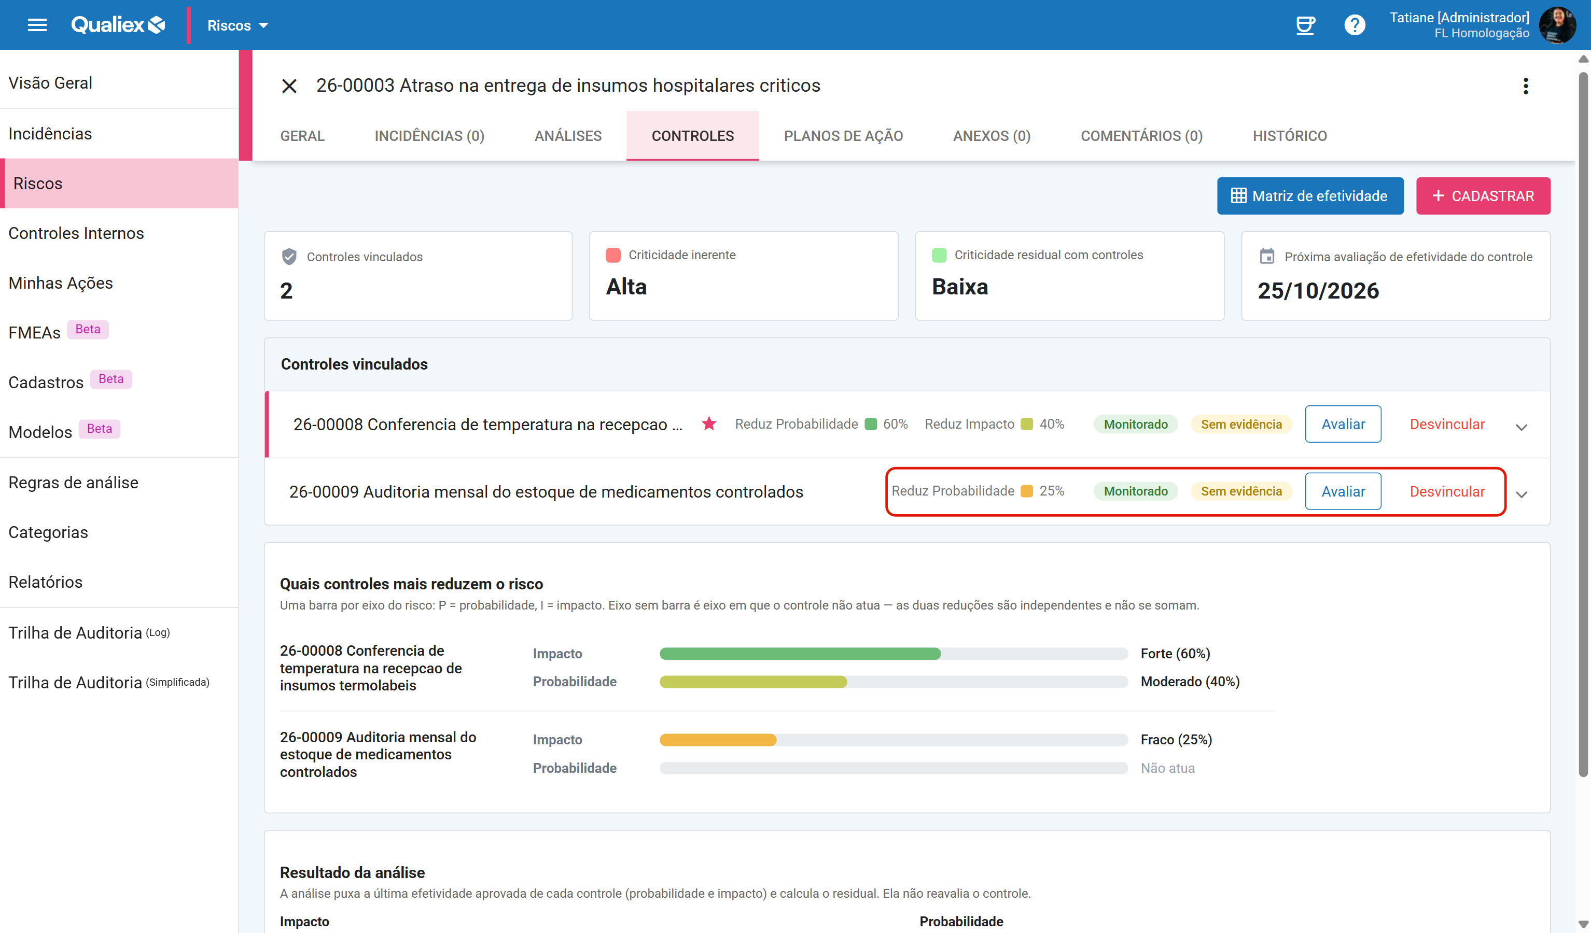Open the COMENTÁRIOS (0) tab
The height and width of the screenshot is (933, 1591).
tap(1141, 136)
